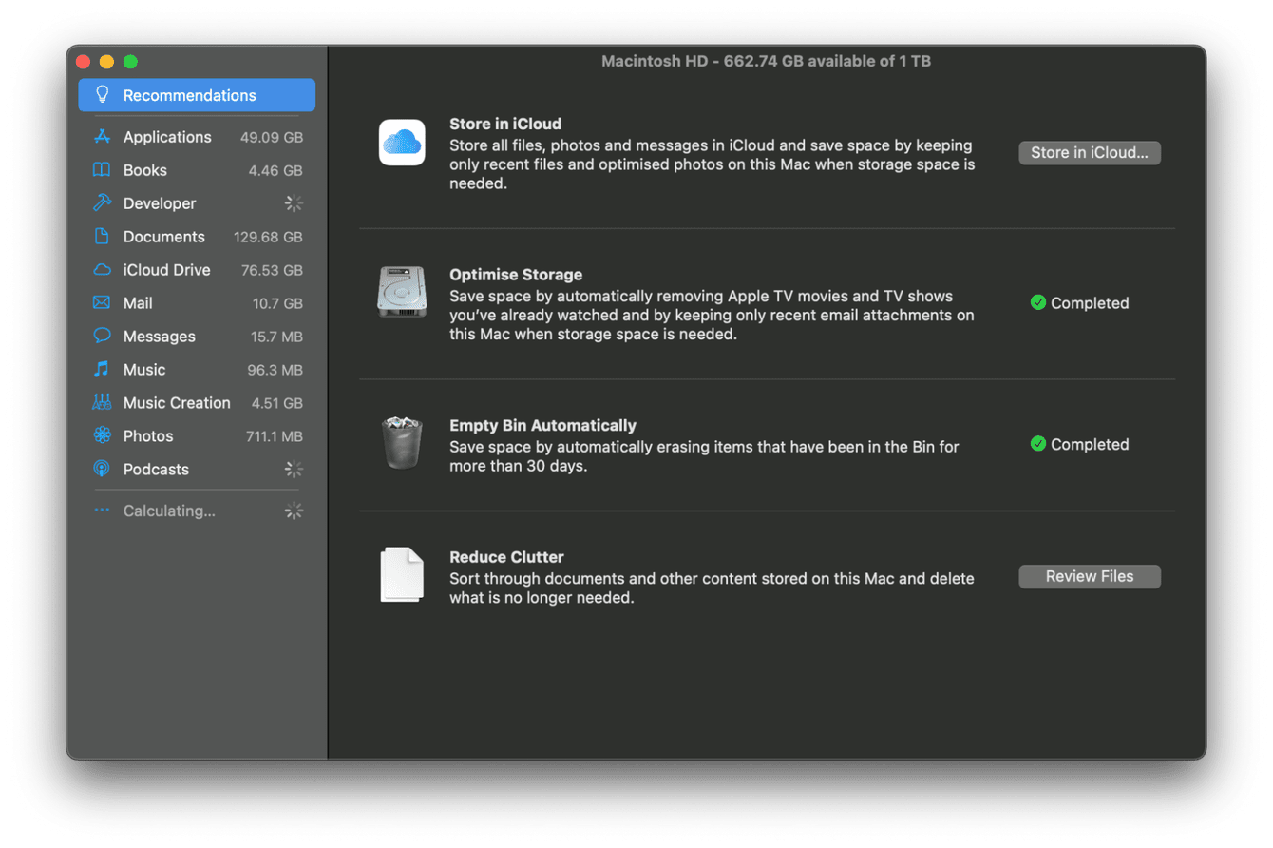
Task: Click the Podcasts icon
Action: coord(102,470)
